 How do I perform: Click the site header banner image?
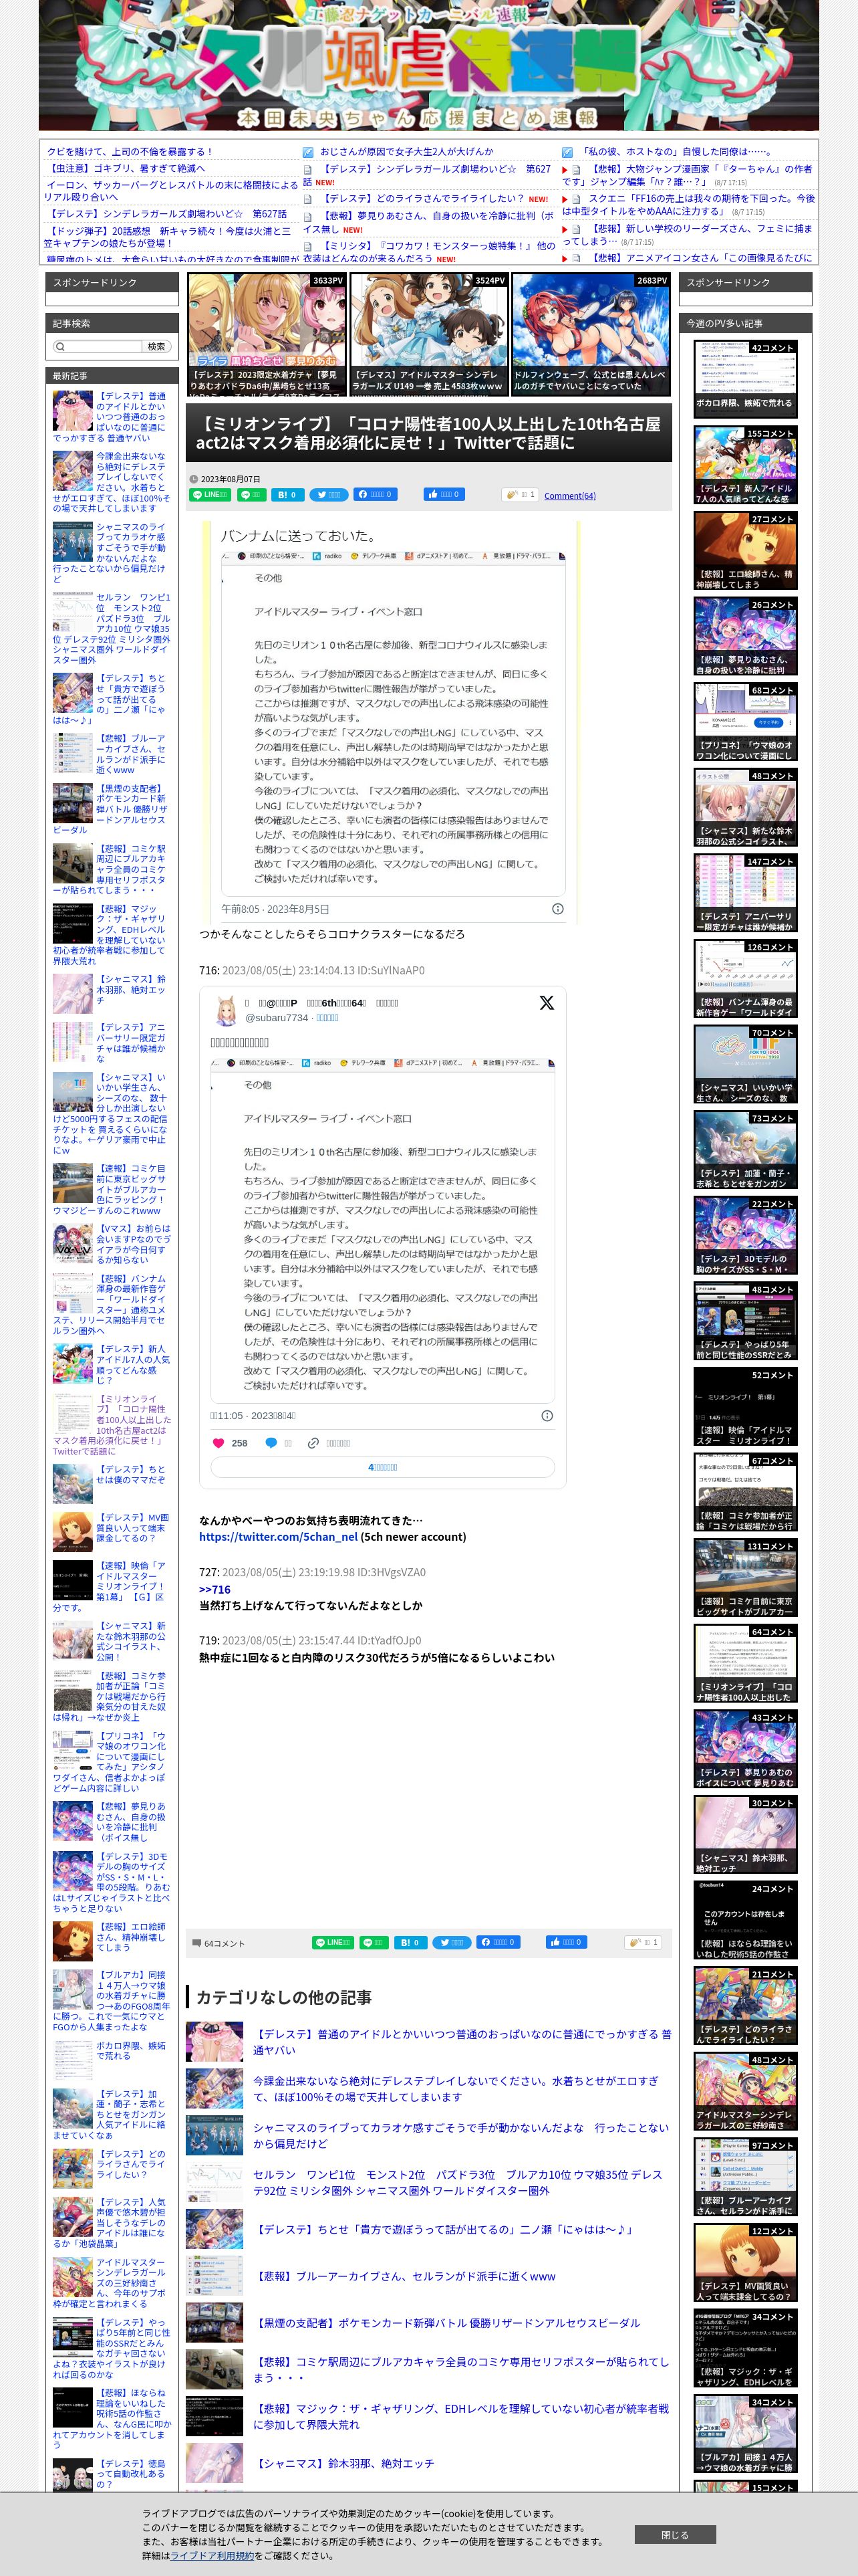(x=428, y=66)
